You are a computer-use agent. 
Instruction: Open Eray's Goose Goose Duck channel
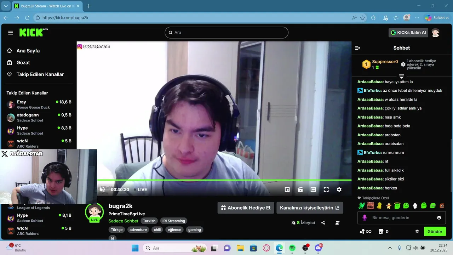[x=39, y=104]
